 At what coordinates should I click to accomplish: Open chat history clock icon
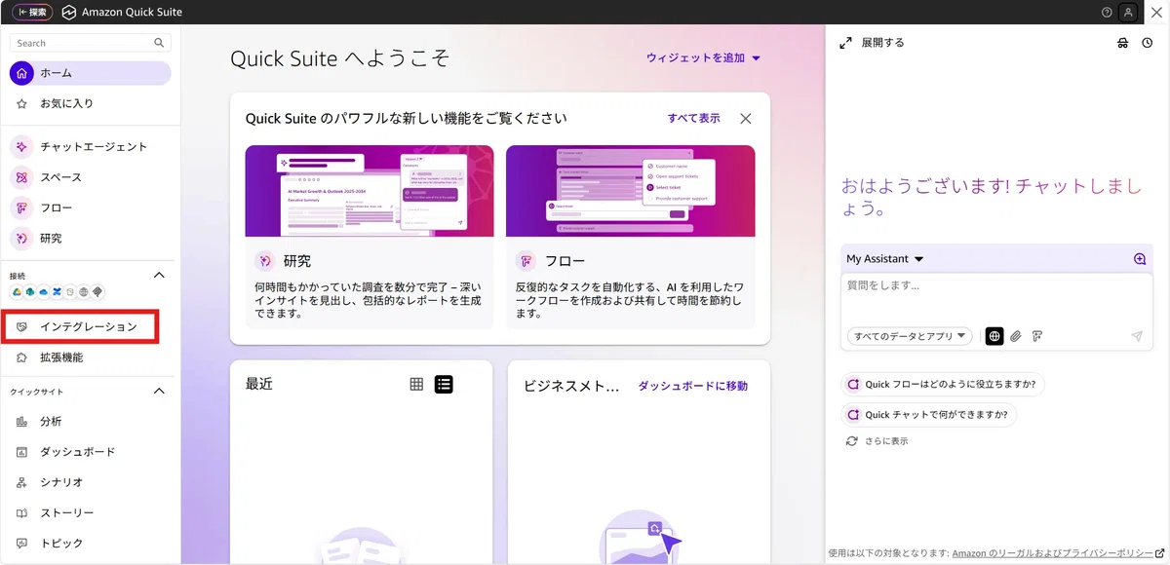point(1148,43)
